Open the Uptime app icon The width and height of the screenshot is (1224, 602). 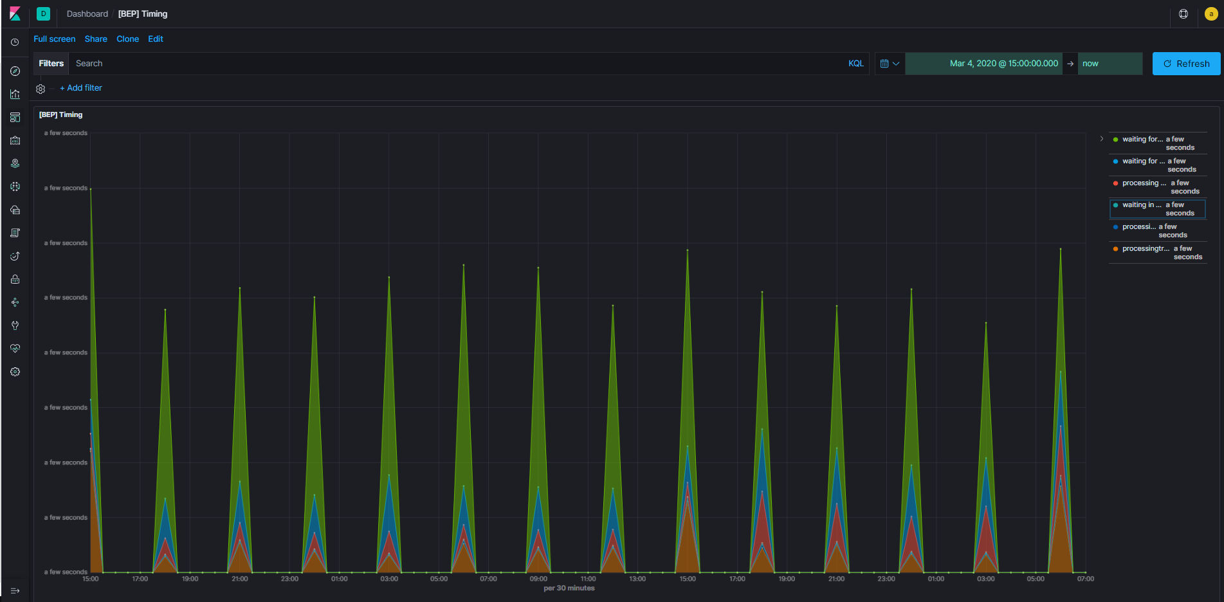click(x=15, y=256)
